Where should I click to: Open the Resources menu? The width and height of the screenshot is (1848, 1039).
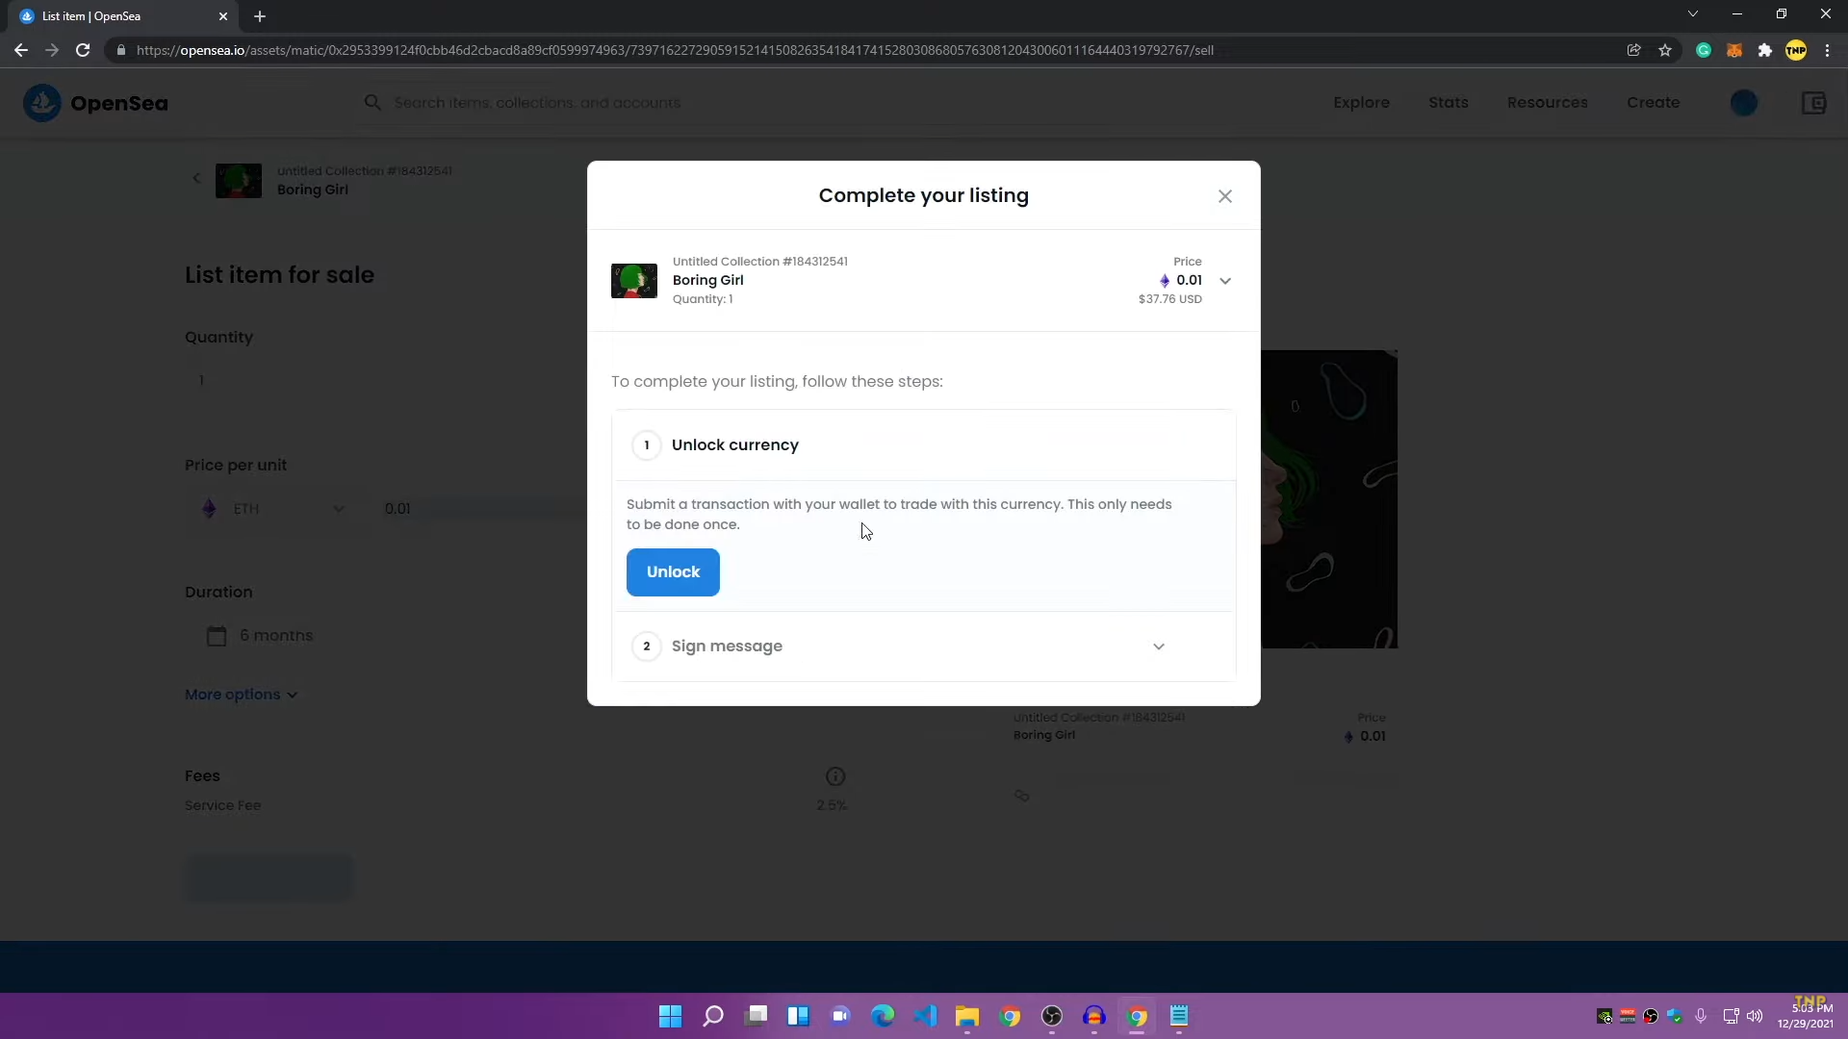pyautogui.click(x=1547, y=103)
